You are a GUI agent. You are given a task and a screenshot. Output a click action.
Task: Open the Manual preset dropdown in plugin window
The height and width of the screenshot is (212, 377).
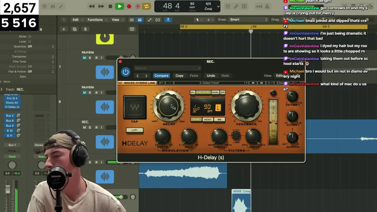click(x=167, y=68)
